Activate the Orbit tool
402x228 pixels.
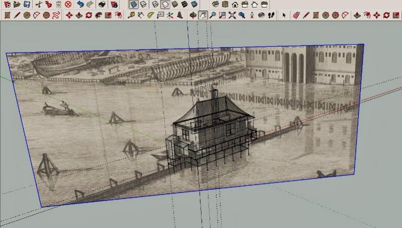(193, 15)
